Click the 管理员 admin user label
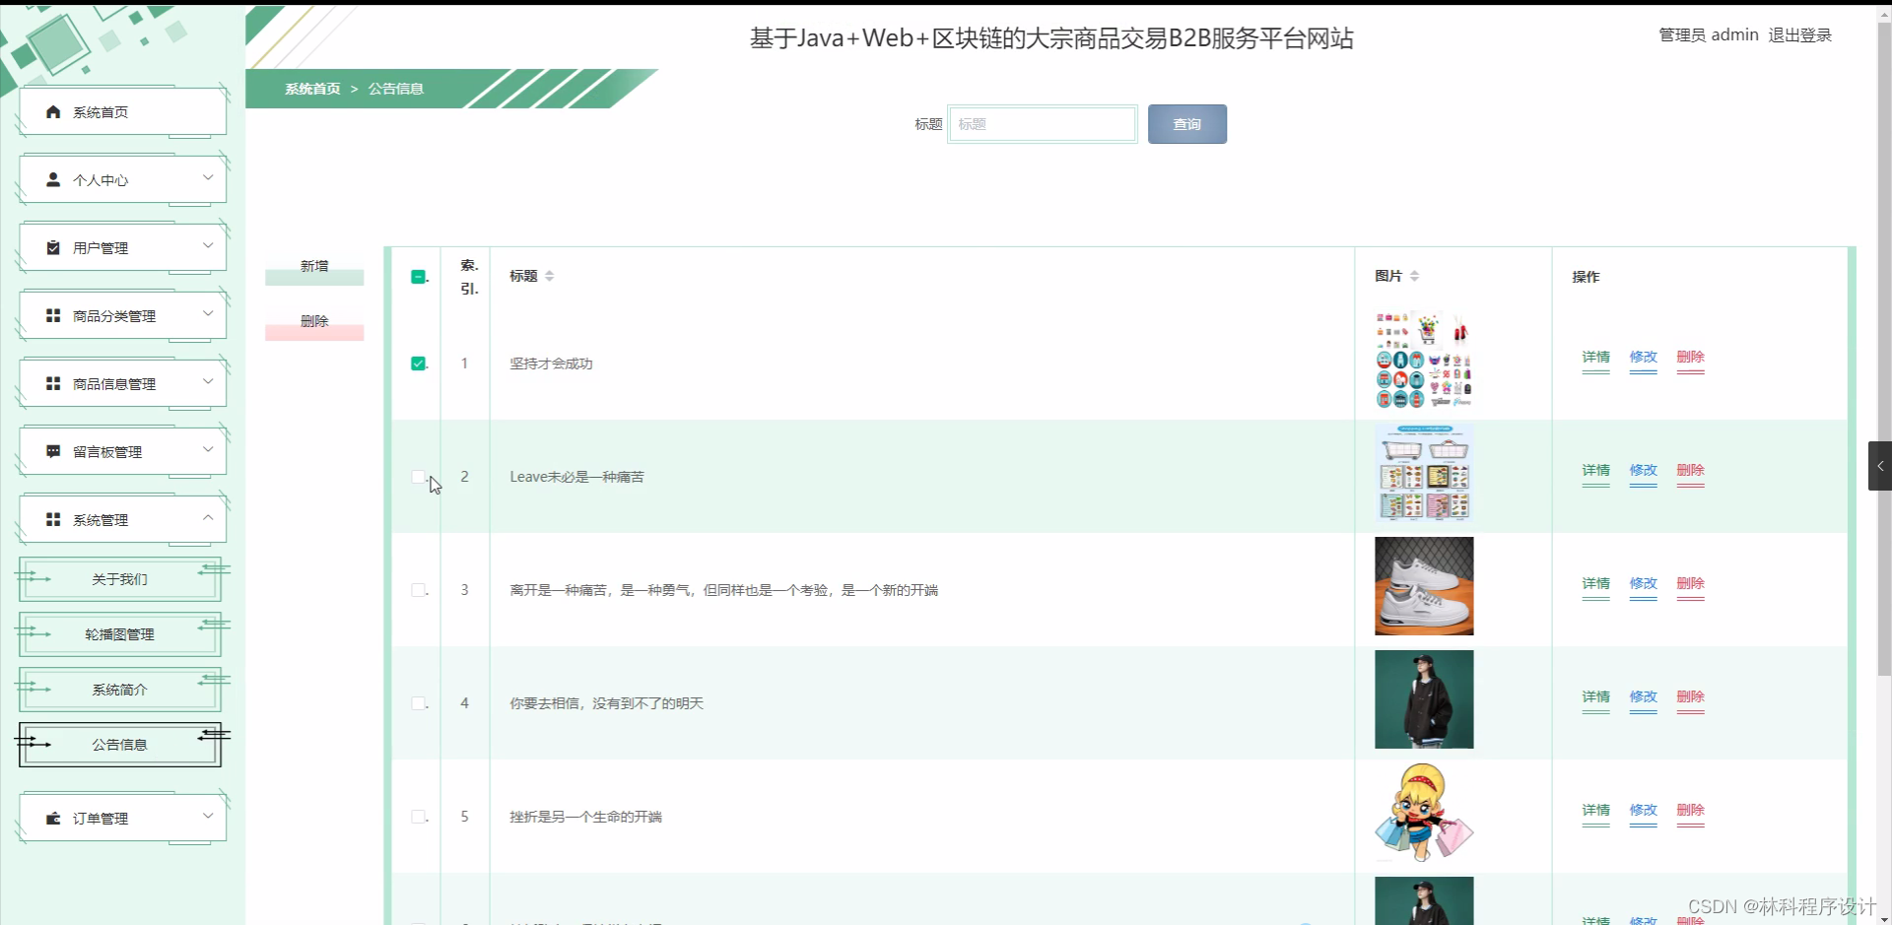The image size is (1892, 925). click(x=1709, y=35)
